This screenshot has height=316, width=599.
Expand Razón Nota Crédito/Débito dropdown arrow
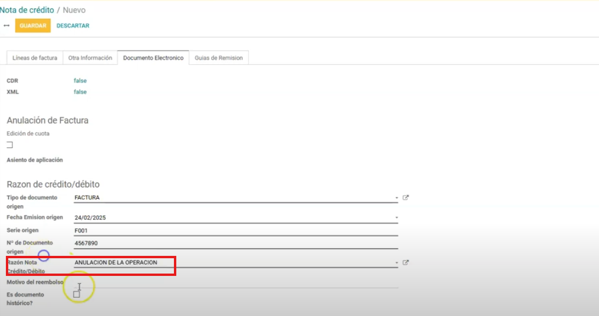397,263
